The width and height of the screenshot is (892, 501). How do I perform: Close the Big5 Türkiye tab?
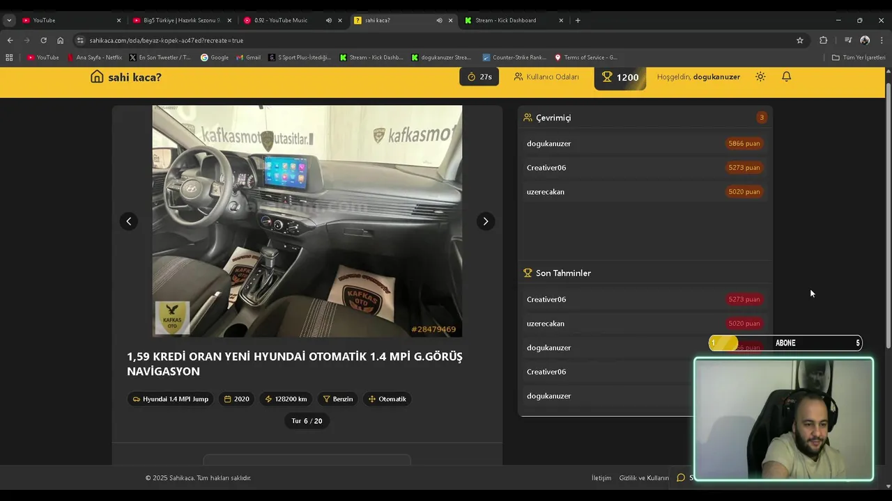[x=229, y=20]
